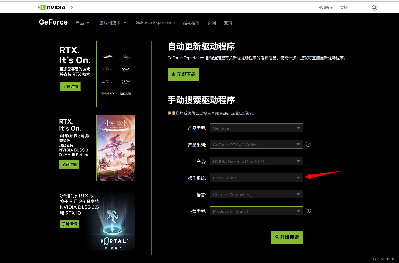Click the Sengoku Dynasty logo
The image size is (399, 263).
[107, 94]
